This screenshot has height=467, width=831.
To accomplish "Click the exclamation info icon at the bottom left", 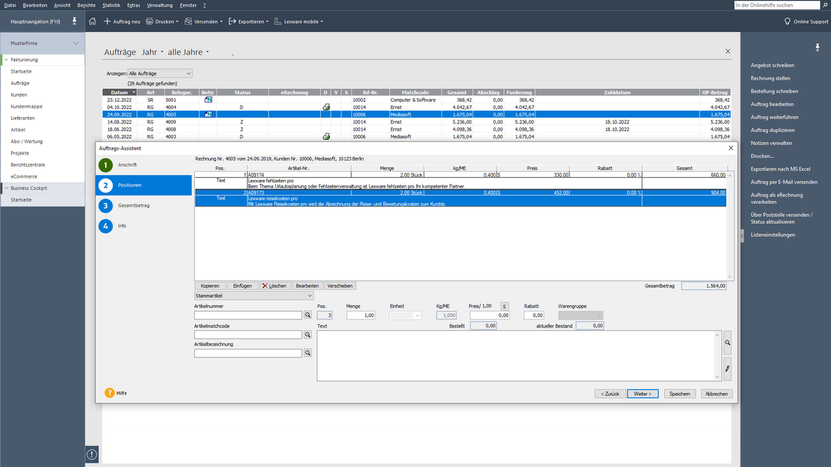I will click(x=92, y=454).
